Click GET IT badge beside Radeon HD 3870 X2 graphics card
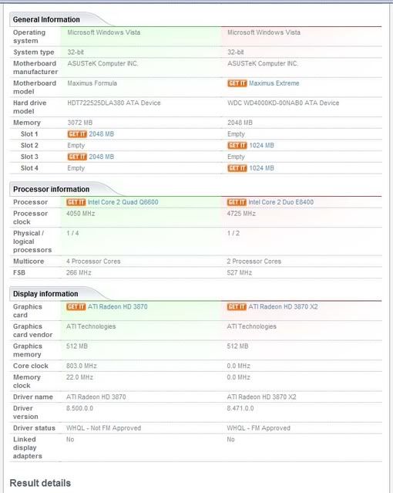 pyautogui.click(x=237, y=306)
